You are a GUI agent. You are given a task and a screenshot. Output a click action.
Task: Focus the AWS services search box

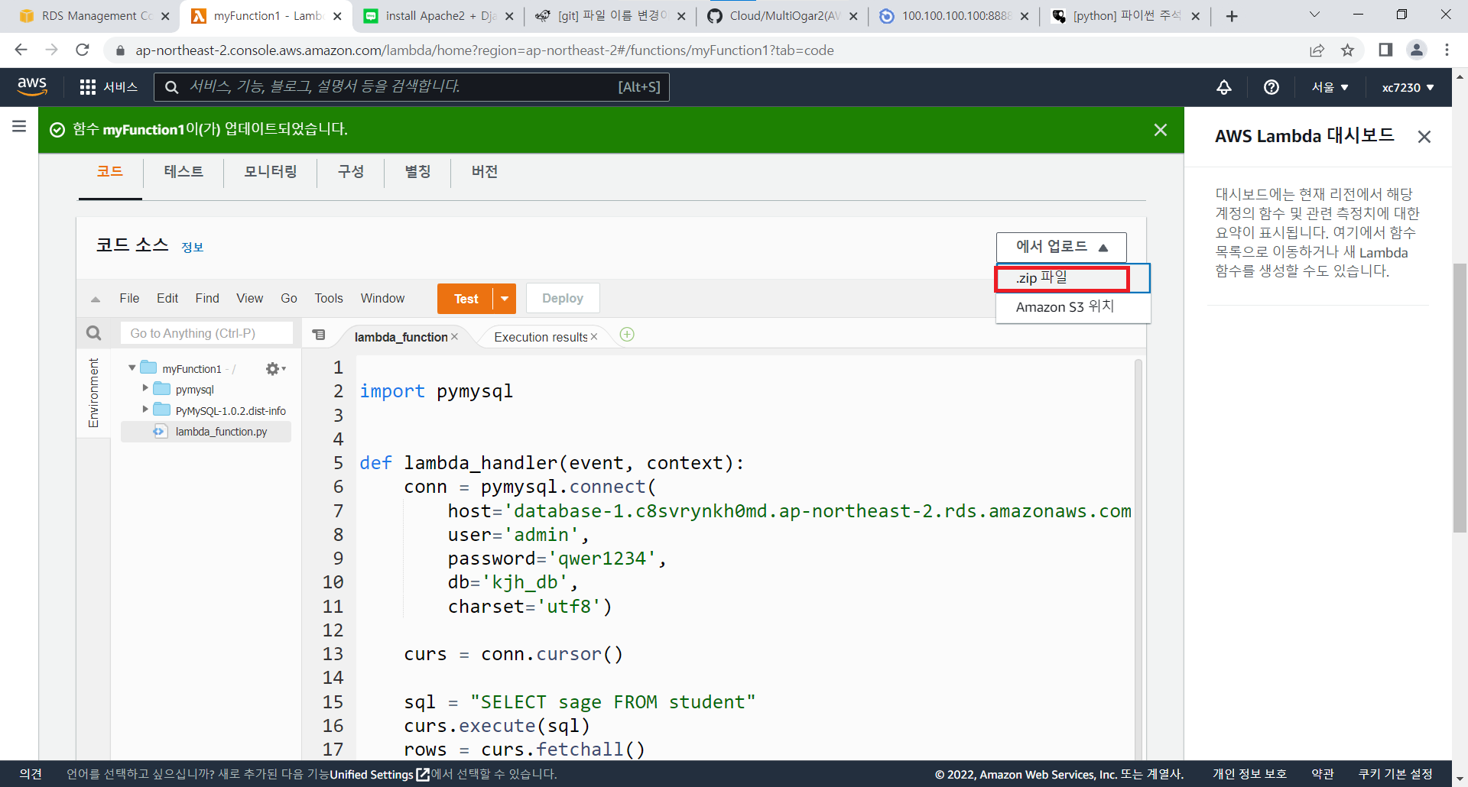412,87
